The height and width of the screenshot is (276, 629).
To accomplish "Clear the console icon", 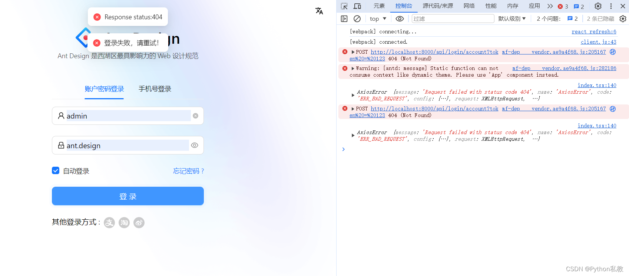I will (x=357, y=19).
